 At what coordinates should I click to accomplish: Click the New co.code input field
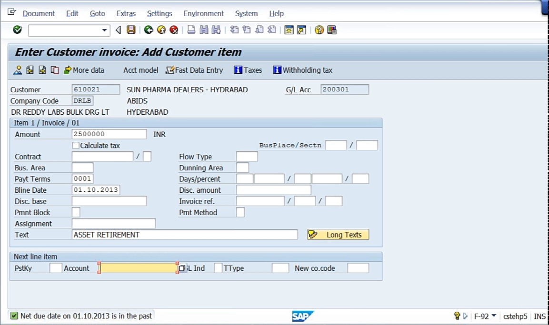tap(358, 268)
